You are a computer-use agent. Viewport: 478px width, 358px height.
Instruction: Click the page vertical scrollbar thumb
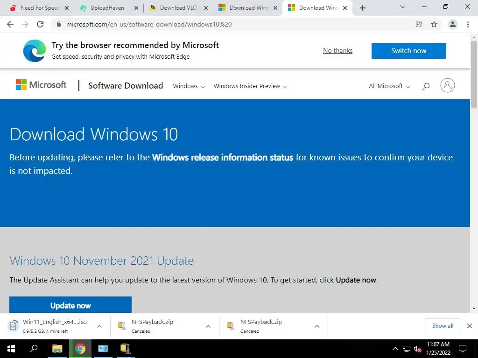pos(474,74)
